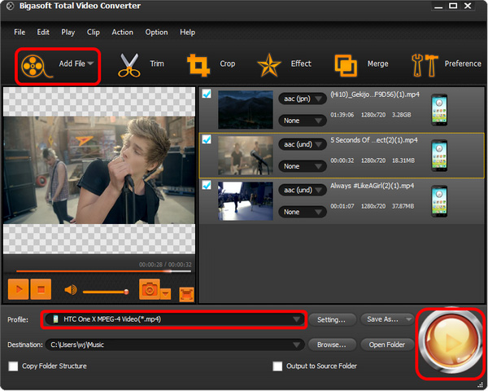Uncheck the 5 Seconds Of mp4 checkbox
Image resolution: width=488 pixels, height=391 pixels.
[207, 139]
